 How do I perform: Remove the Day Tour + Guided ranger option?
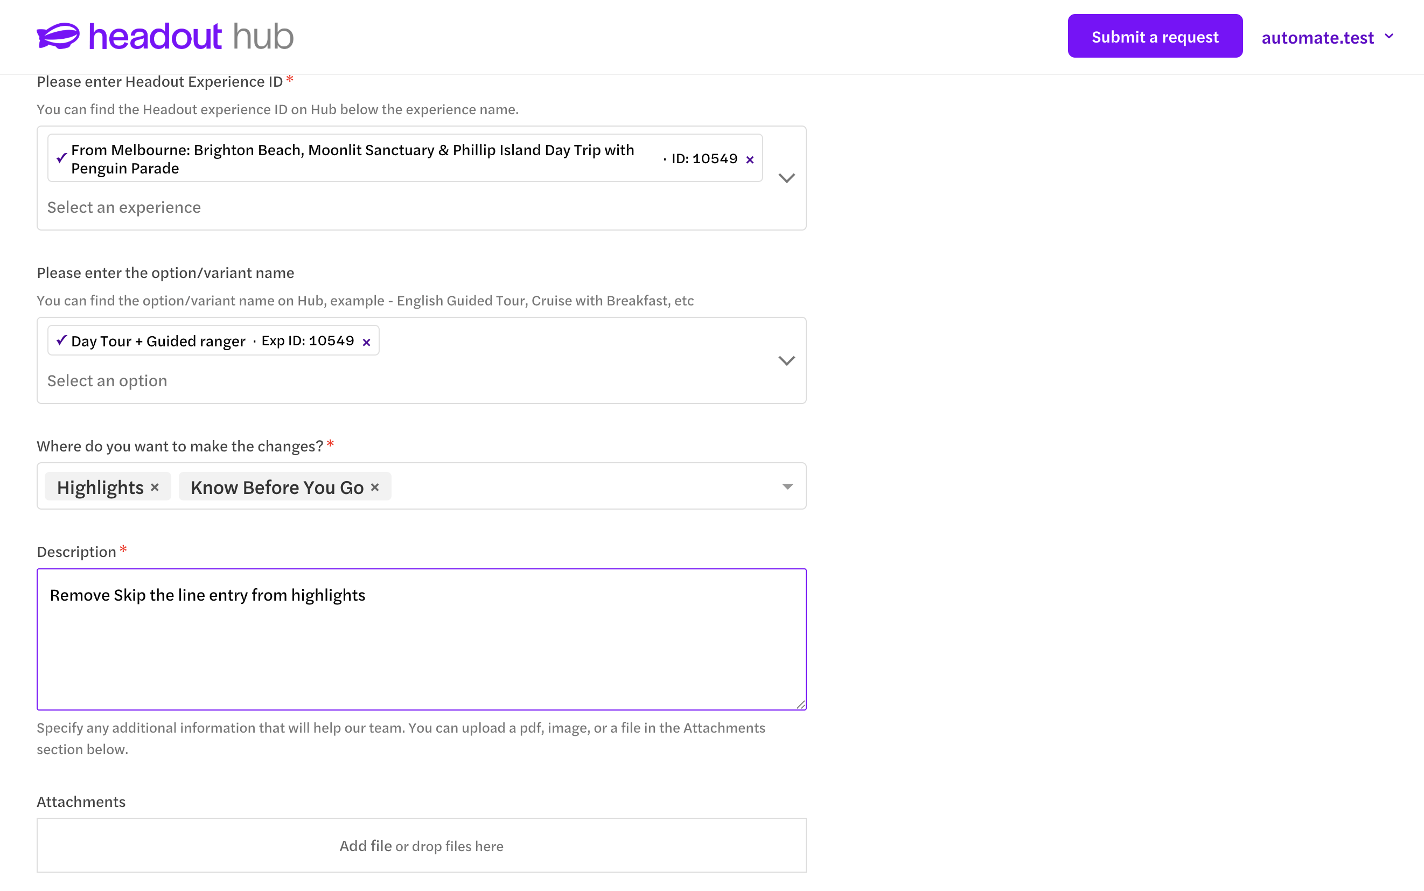pyautogui.click(x=366, y=343)
